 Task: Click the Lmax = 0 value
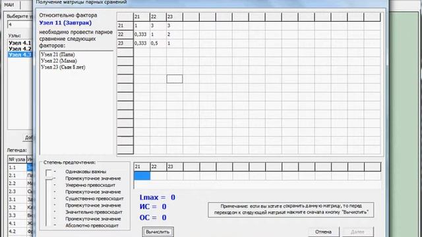[x=158, y=197]
